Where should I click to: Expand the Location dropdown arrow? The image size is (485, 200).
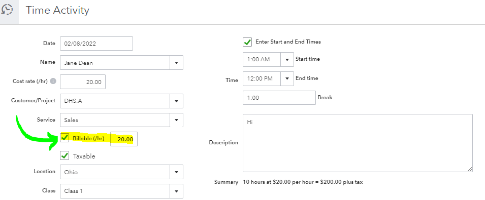point(176,172)
